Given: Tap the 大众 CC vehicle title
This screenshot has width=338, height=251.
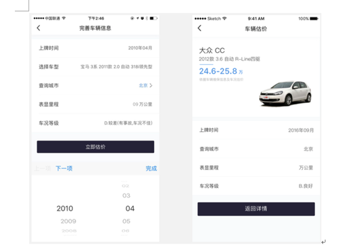Looking at the screenshot, I should tap(212, 50).
